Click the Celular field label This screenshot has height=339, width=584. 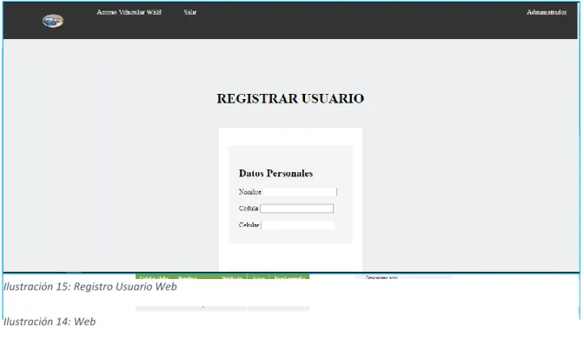coord(249,225)
